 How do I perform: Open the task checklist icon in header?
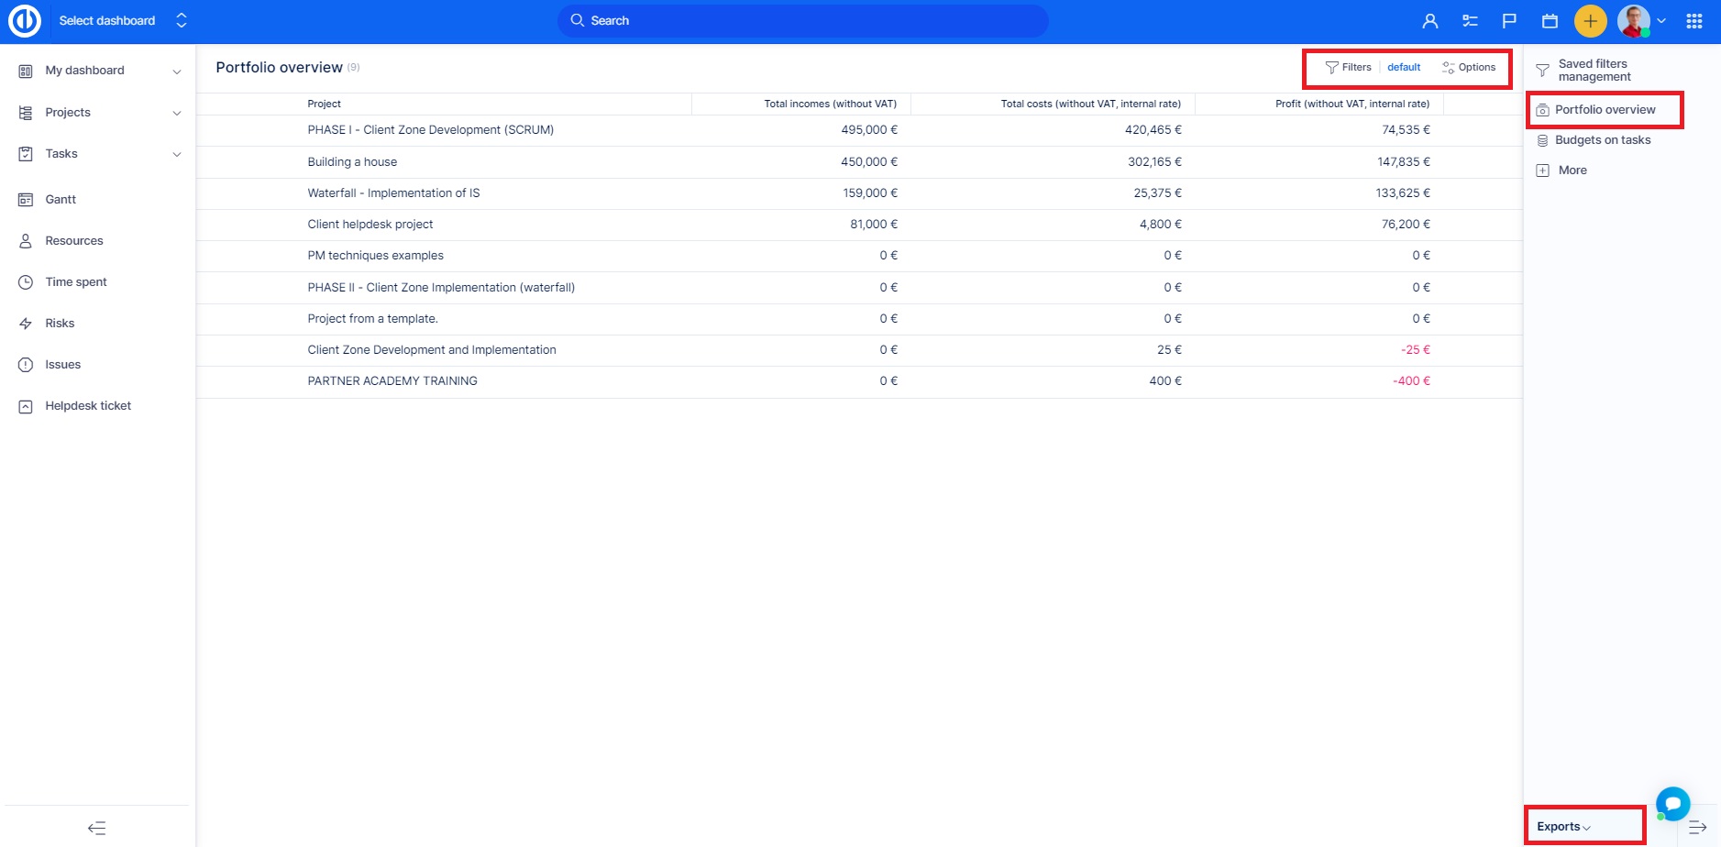tap(1470, 21)
